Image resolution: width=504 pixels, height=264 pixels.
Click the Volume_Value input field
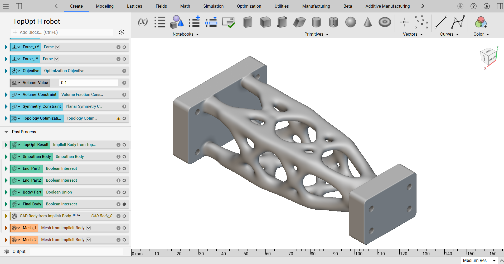click(x=88, y=83)
